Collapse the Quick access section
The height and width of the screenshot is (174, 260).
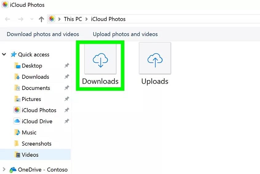coord(4,54)
